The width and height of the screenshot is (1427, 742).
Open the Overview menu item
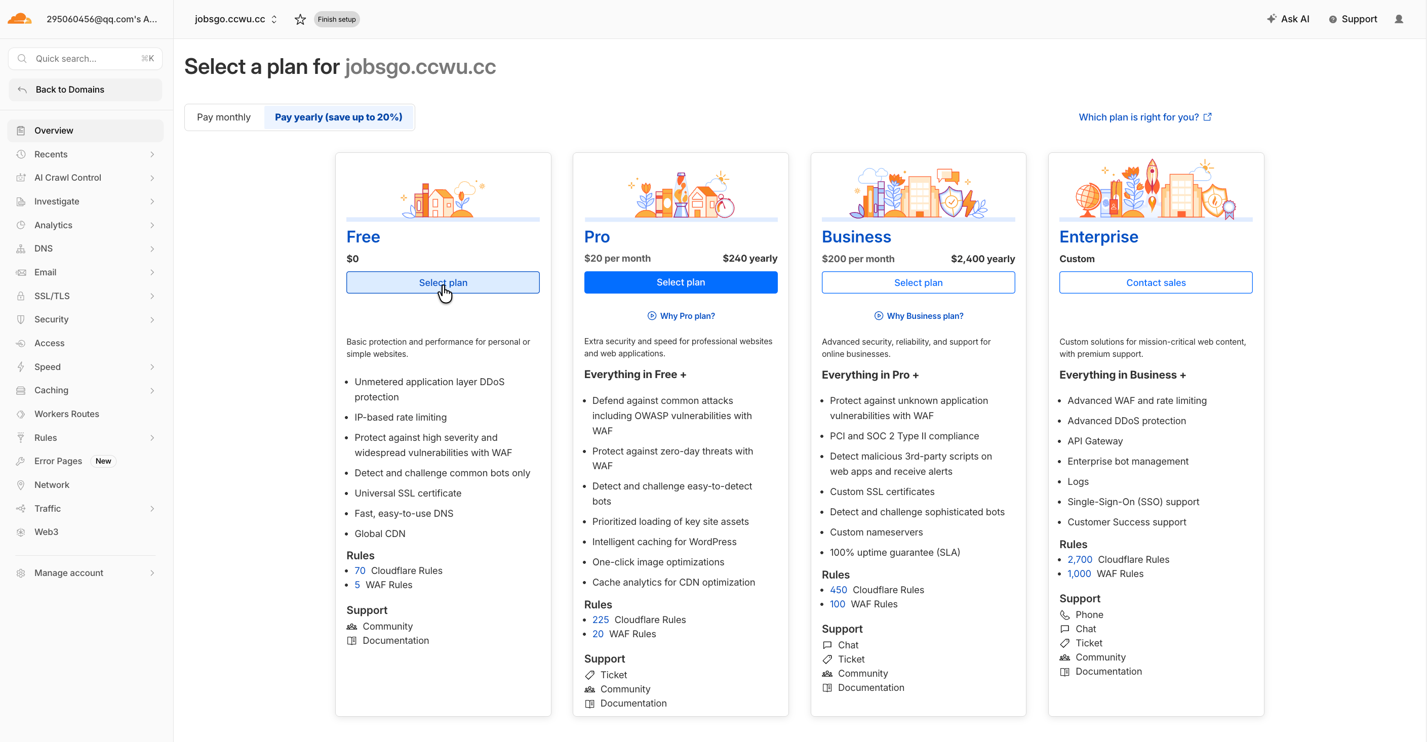(86, 131)
